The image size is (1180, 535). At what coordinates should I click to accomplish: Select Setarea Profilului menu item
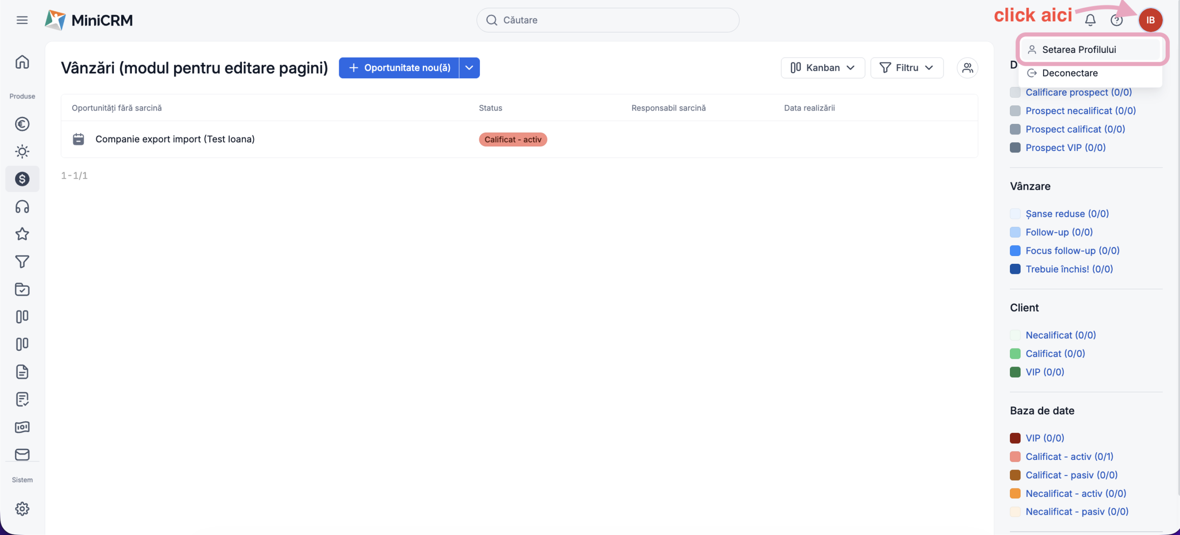pyautogui.click(x=1079, y=50)
